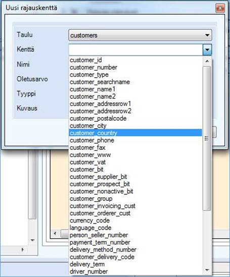The height and width of the screenshot is (277, 230).
Task: Select customer_phone from dropdown list
Action: click(135, 140)
